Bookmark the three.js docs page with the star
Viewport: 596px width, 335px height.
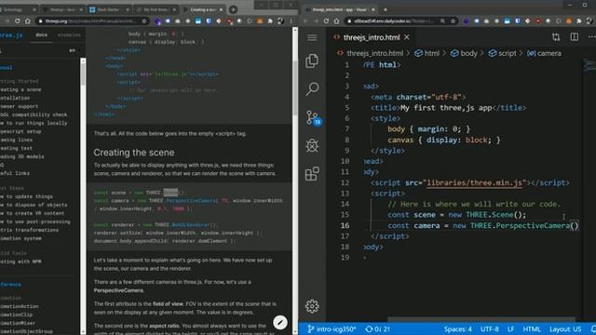tap(144, 21)
